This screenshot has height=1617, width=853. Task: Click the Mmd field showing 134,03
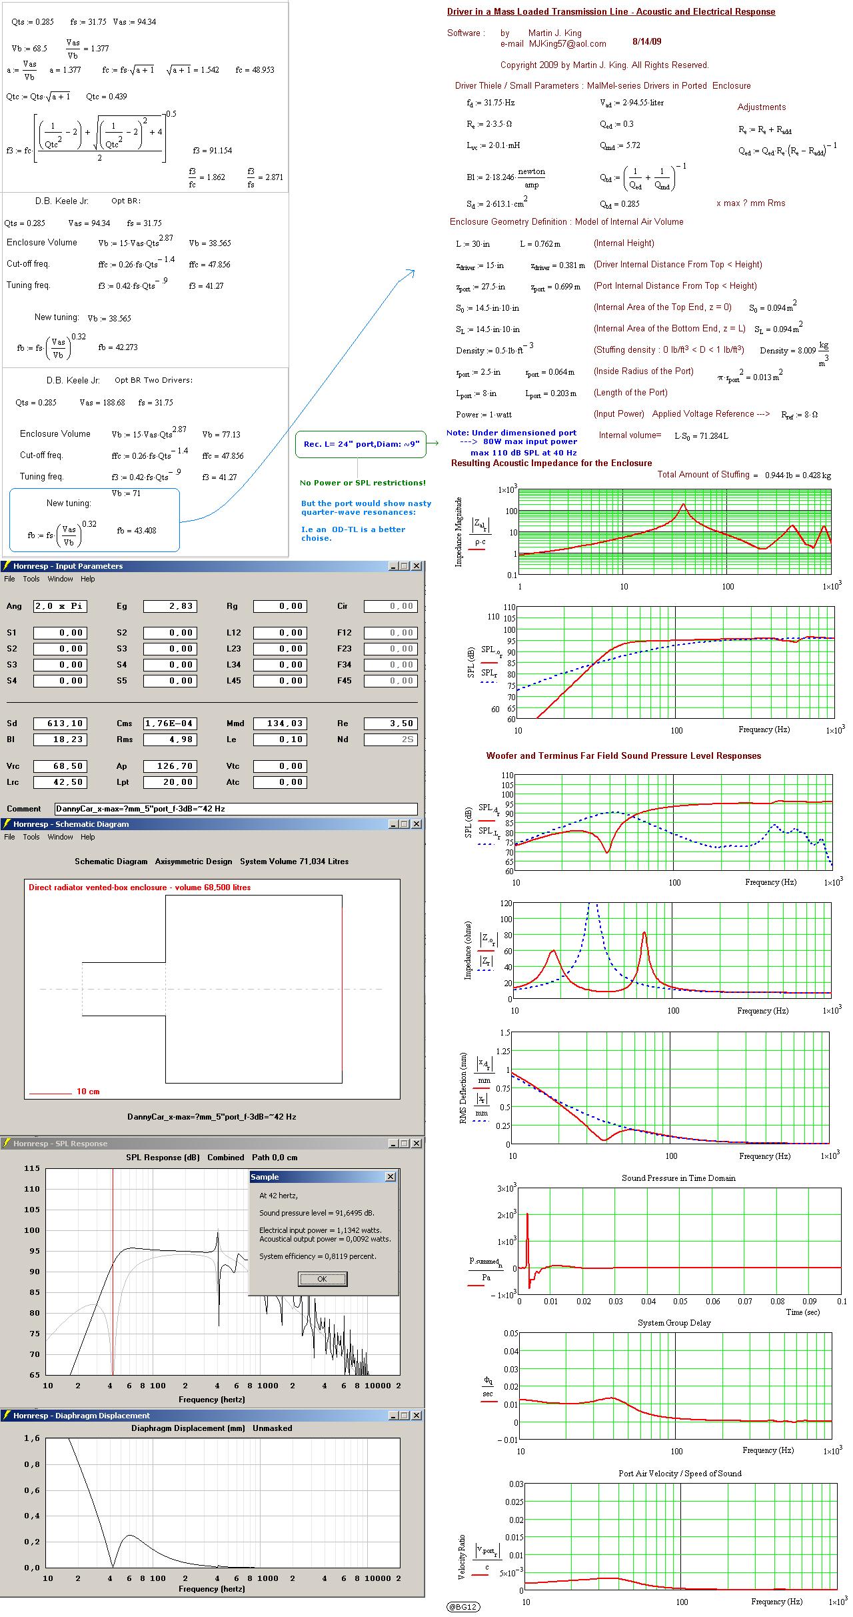281,723
